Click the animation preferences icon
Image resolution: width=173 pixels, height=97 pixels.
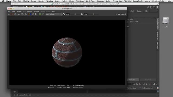158,88
